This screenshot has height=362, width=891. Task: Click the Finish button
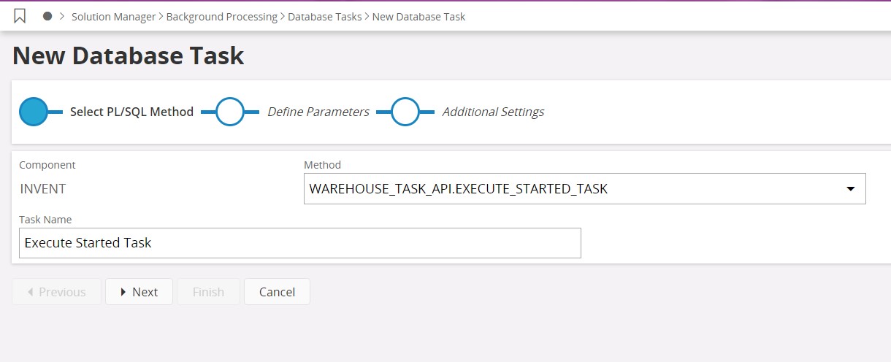[x=208, y=292]
